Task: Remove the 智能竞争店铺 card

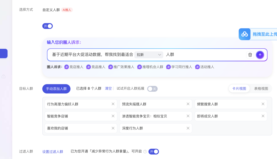Action: tap(113, 116)
